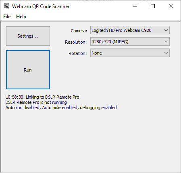
Task: Click the 'DSLR Remote Pro is not running' message
Action: [x=36, y=102]
